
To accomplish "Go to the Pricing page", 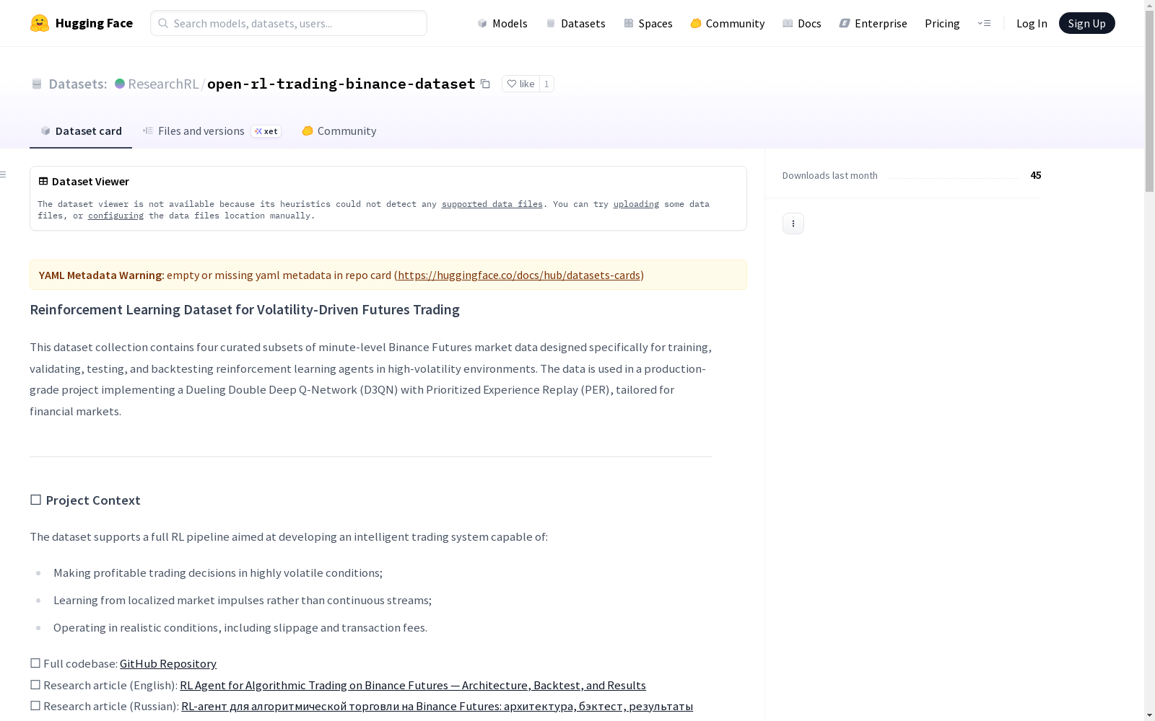I will [942, 23].
